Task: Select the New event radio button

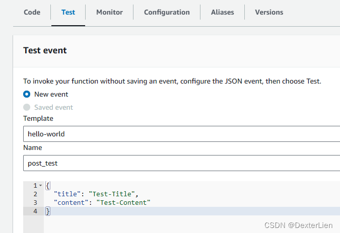Action: (27, 94)
